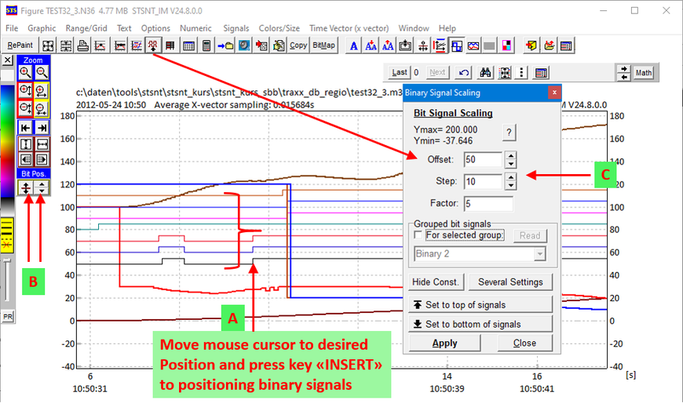Image resolution: width=683 pixels, height=407 pixels.
Task: Click the BitMap toolbar button
Action: coord(324,45)
